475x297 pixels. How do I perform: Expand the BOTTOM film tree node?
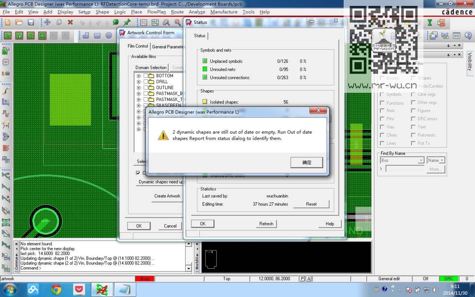coord(139,76)
